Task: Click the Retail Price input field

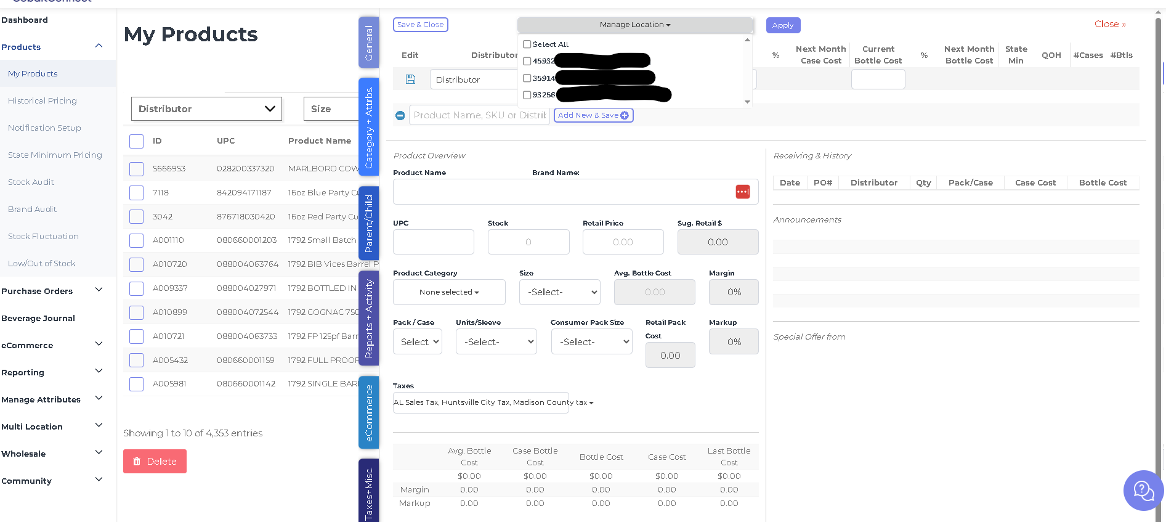Action: point(623,242)
